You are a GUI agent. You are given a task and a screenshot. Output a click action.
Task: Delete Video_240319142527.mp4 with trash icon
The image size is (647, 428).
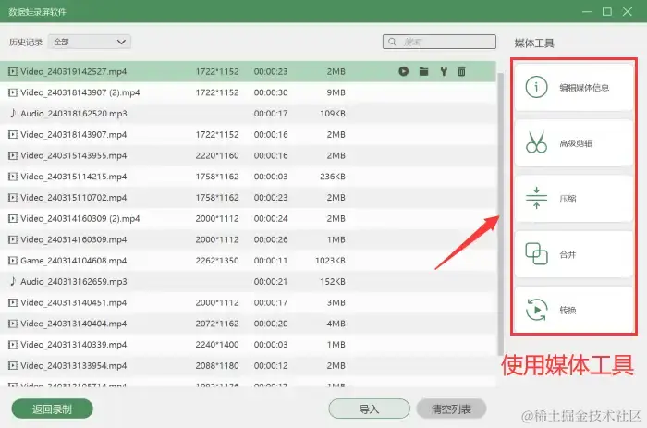(462, 71)
